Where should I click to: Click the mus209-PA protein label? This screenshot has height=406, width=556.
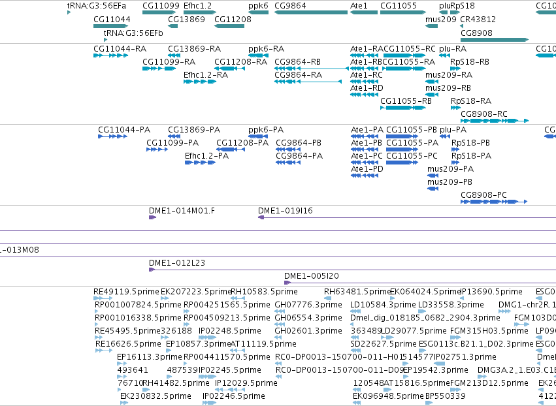(x=450, y=169)
